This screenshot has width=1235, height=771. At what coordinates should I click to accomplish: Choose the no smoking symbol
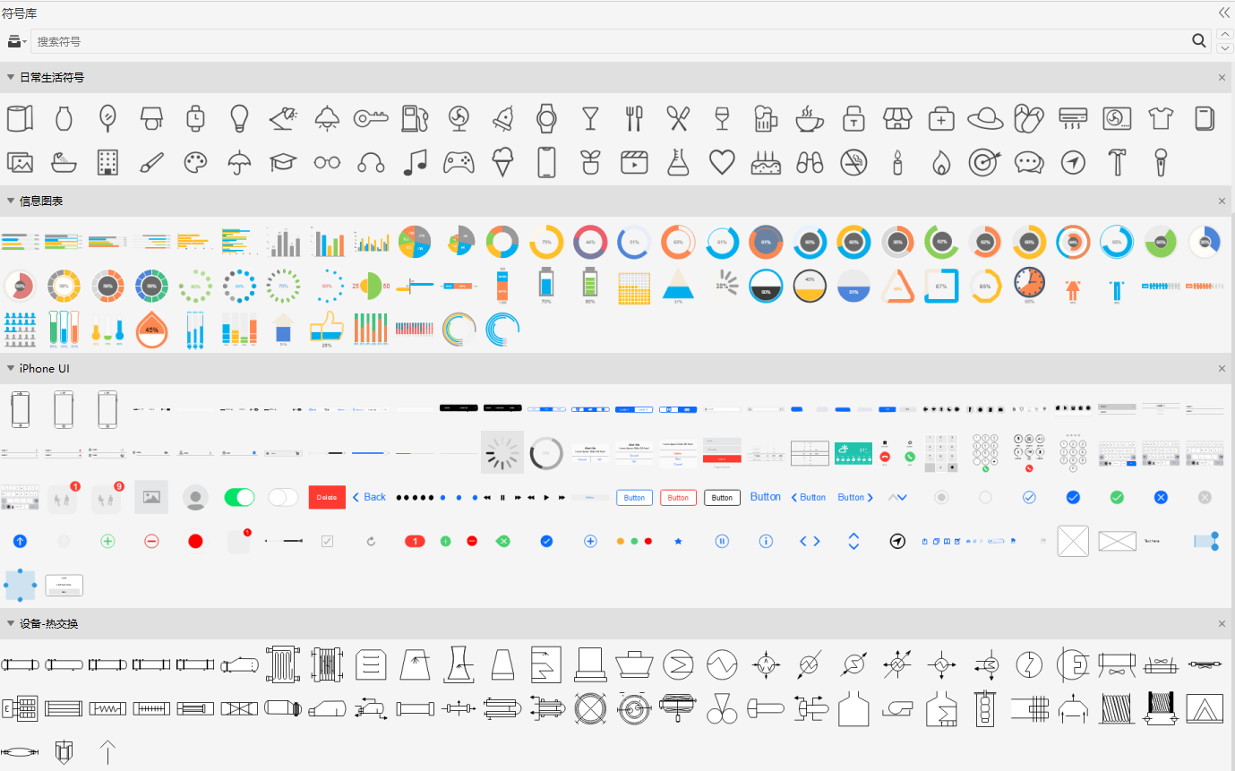click(x=853, y=162)
